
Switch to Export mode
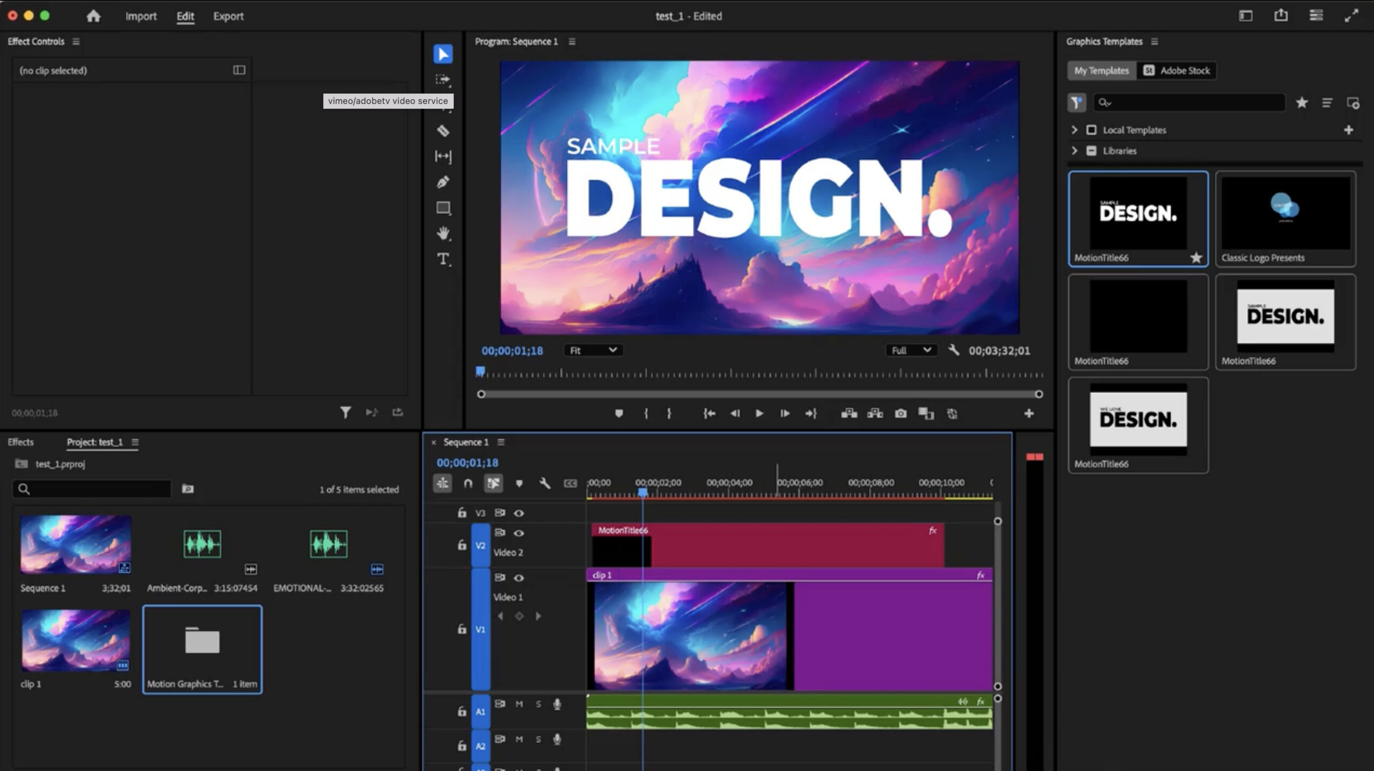[228, 16]
